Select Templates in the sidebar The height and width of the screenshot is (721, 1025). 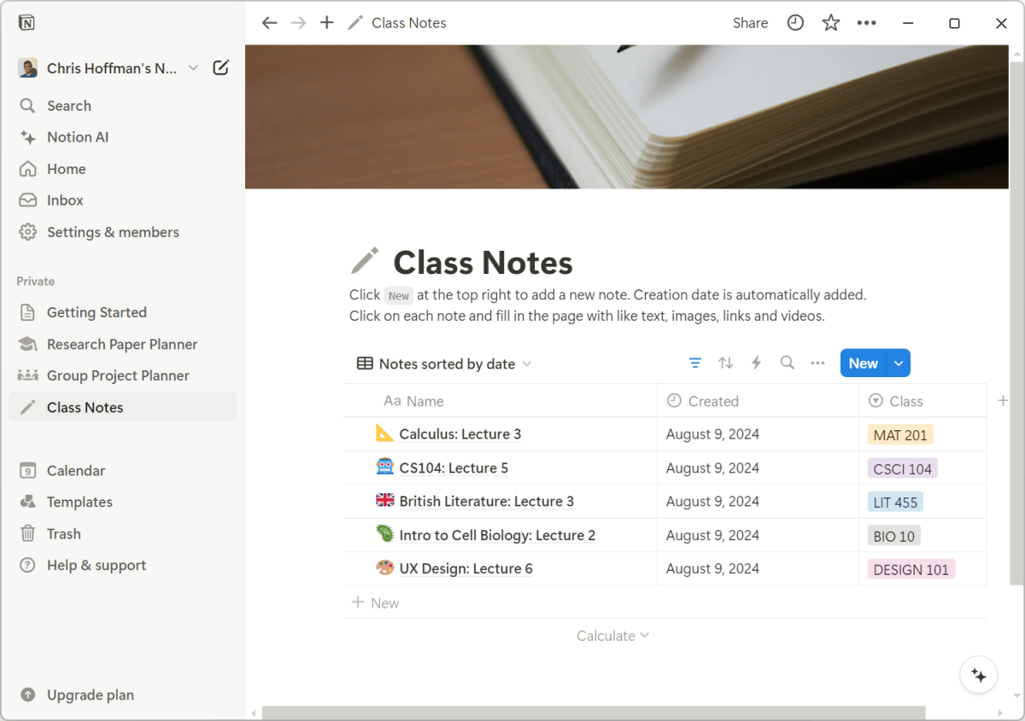click(79, 502)
